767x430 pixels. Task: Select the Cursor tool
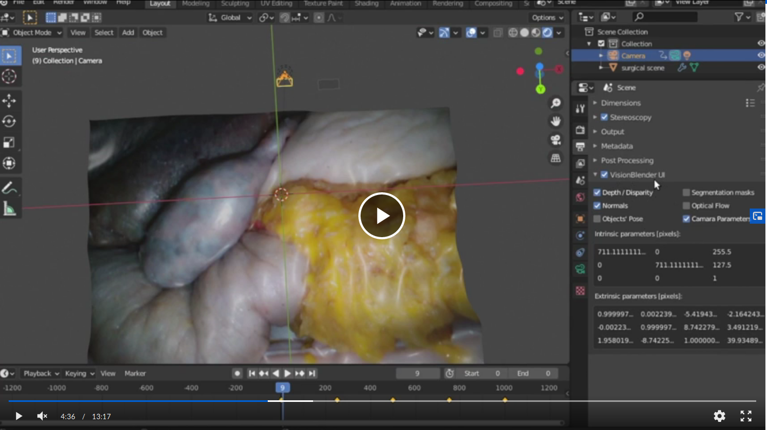[x=9, y=76]
